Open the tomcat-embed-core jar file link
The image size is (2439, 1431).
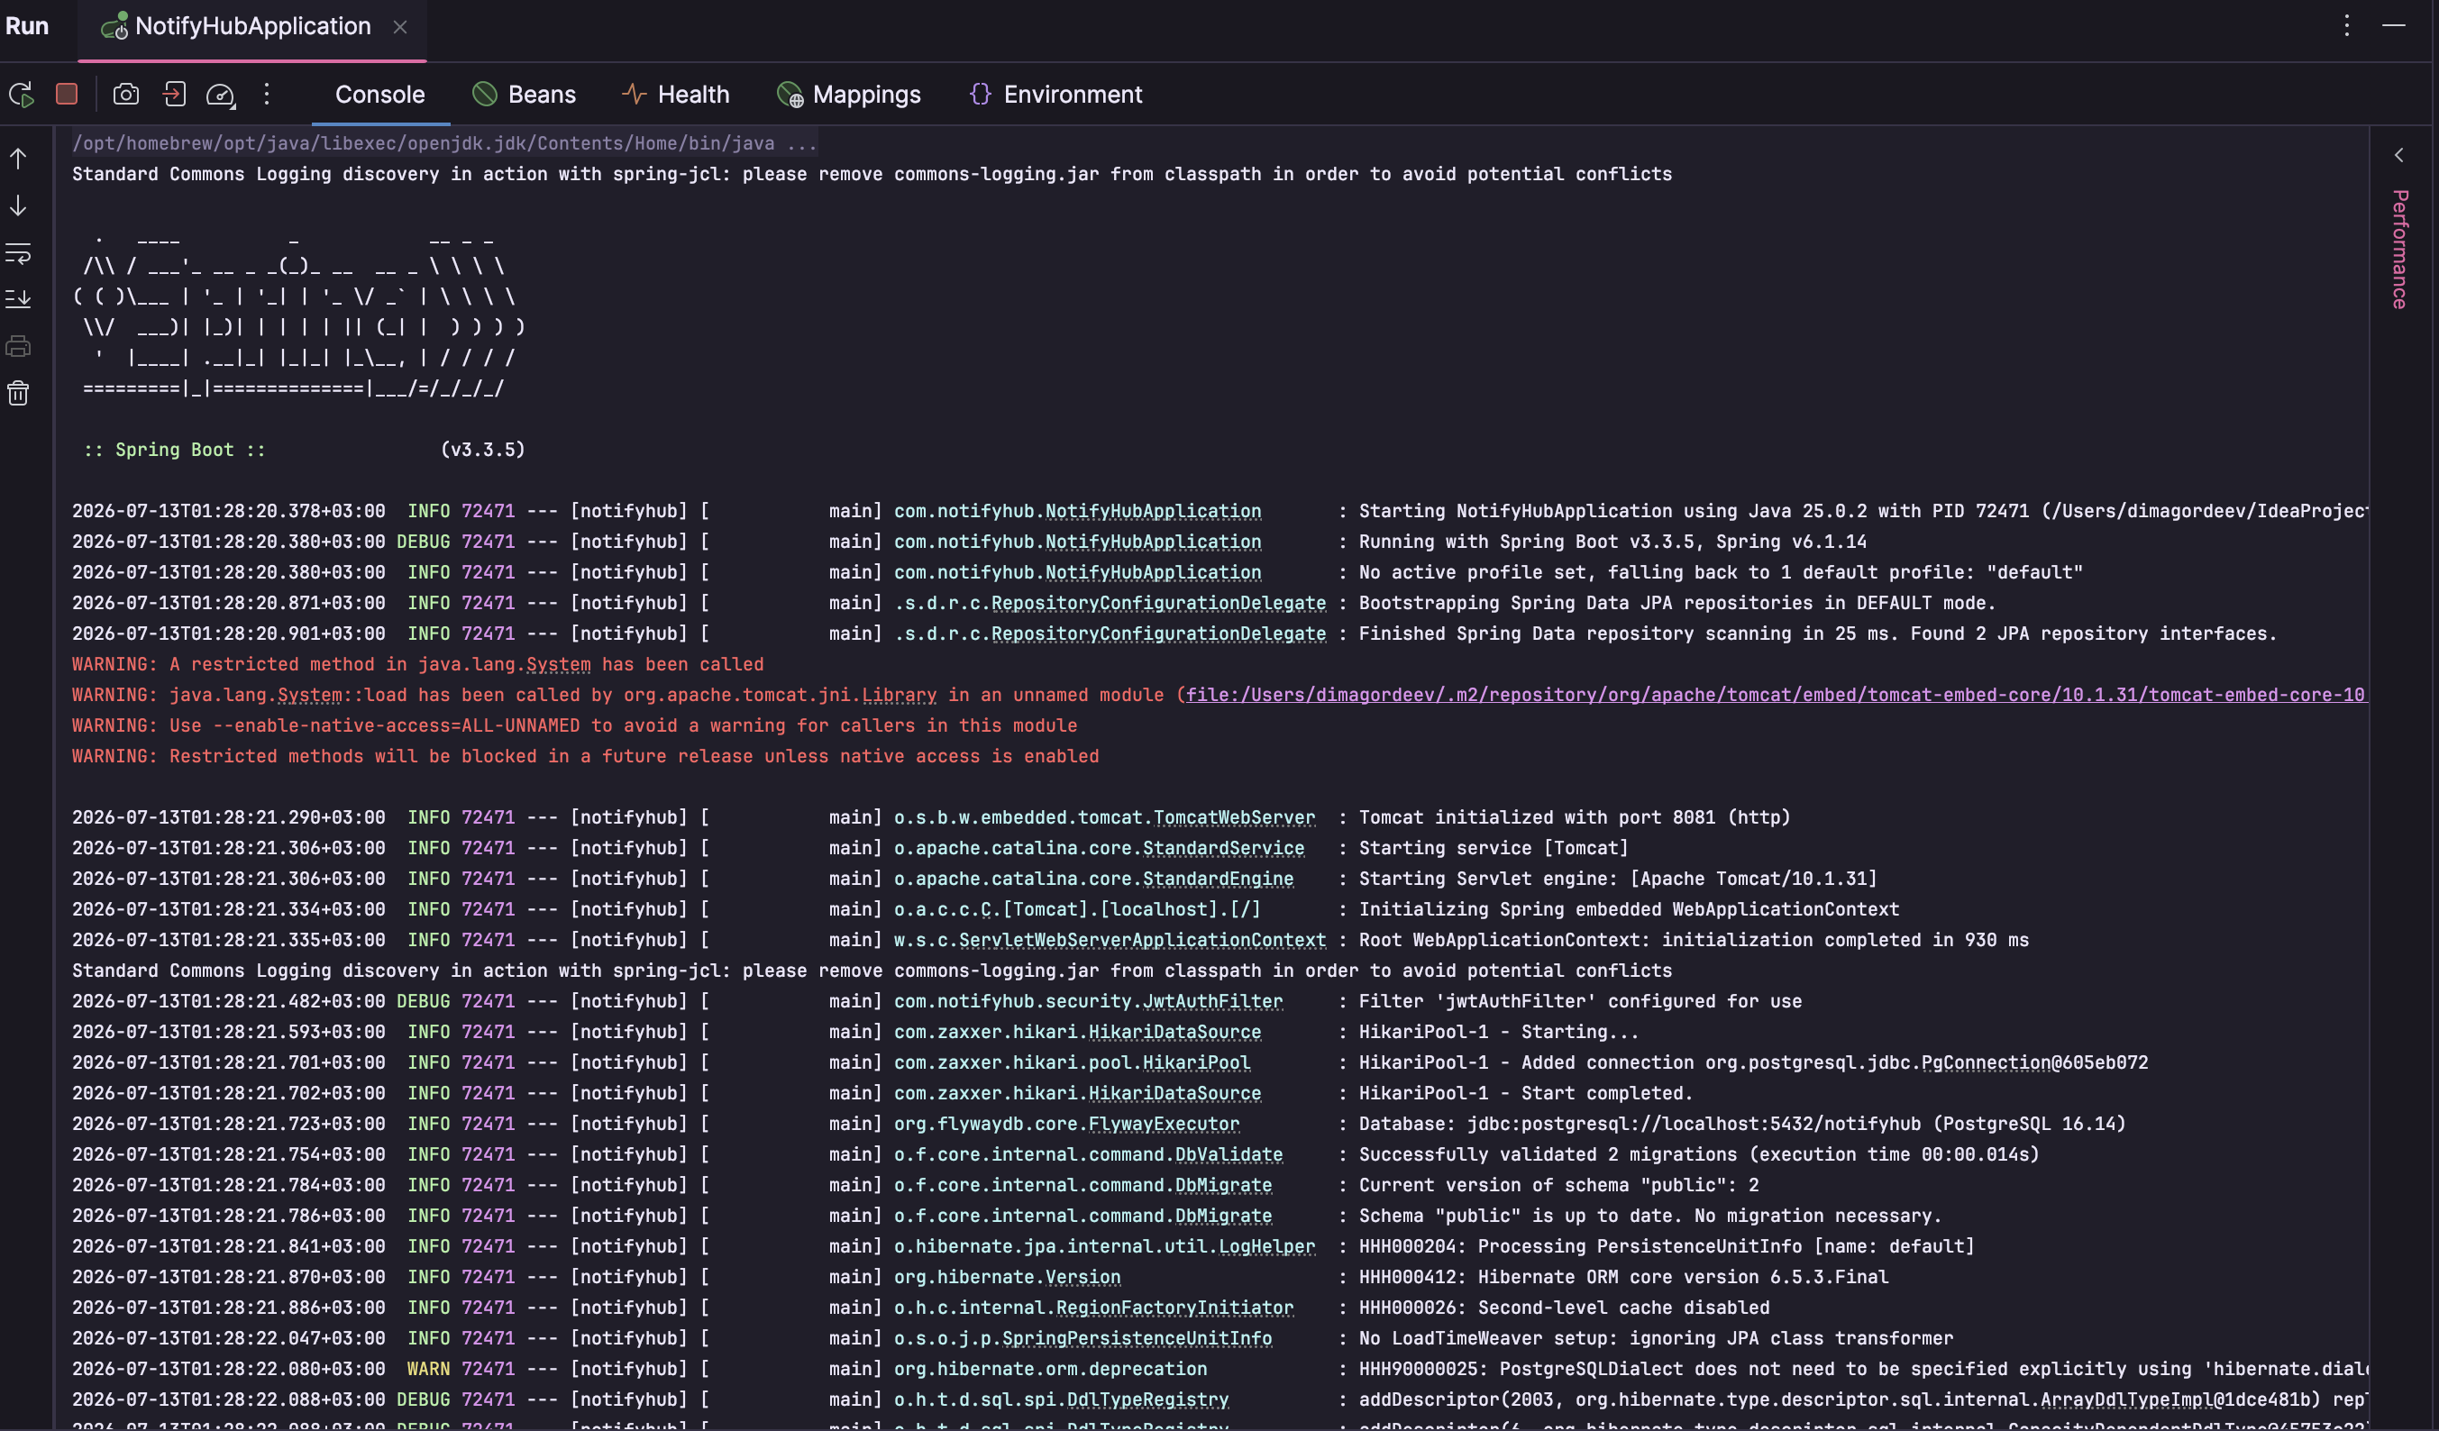pyautogui.click(x=1776, y=695)
